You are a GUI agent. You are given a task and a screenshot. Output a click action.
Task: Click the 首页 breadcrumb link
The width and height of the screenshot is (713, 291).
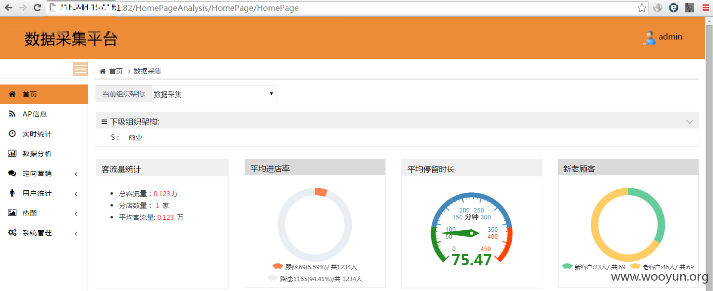point(116,71)
